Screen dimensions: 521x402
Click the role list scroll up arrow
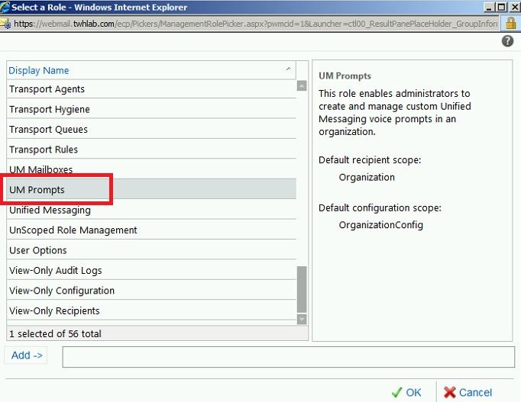tap(302, 86)
